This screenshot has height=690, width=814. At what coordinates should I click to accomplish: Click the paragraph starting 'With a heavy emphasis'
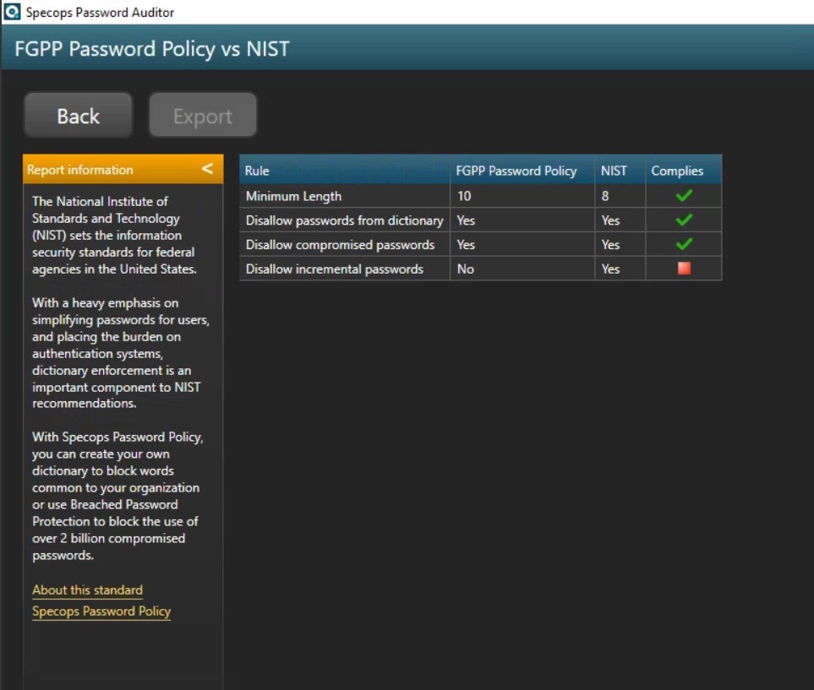point(120,353)
